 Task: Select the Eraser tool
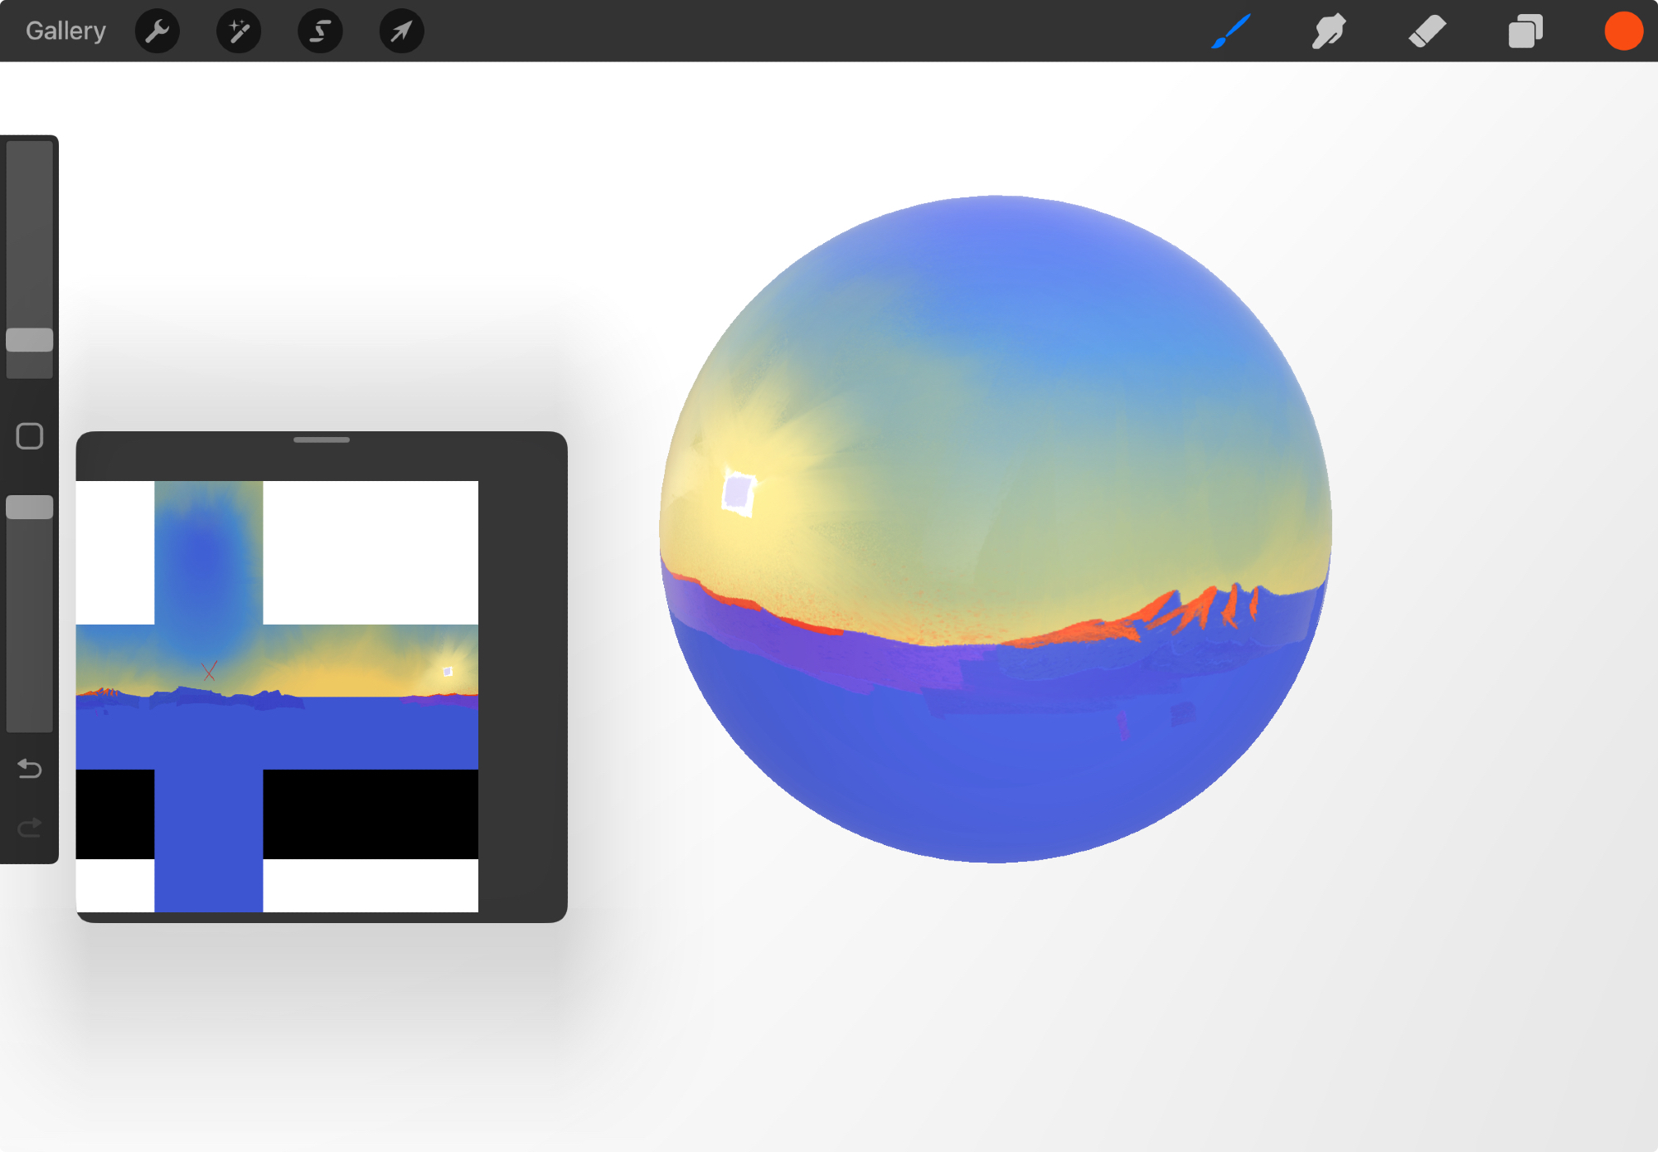tap(1427, 32)
